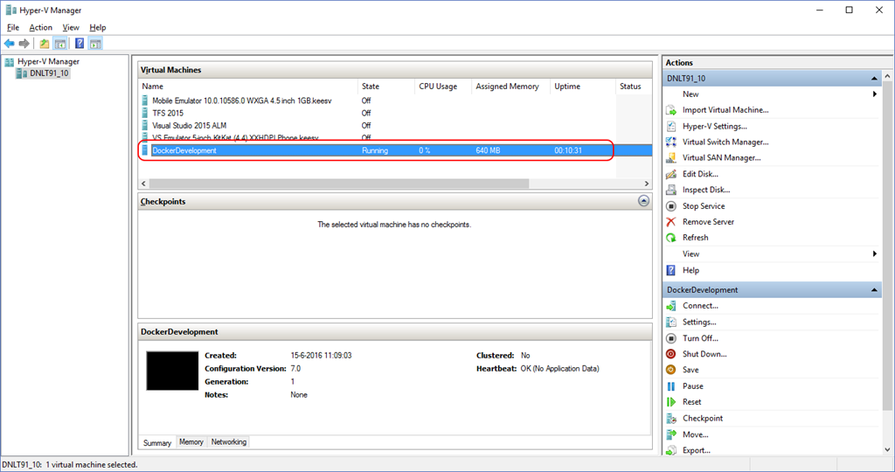Collapse the DockerDevelopment actions section
Screen dimensions: 895x472
click(874, 290)
